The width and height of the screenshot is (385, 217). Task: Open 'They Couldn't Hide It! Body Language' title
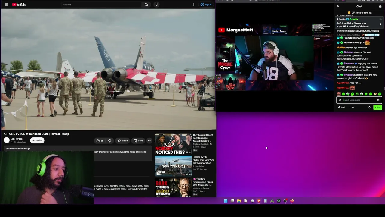[203, 138]
